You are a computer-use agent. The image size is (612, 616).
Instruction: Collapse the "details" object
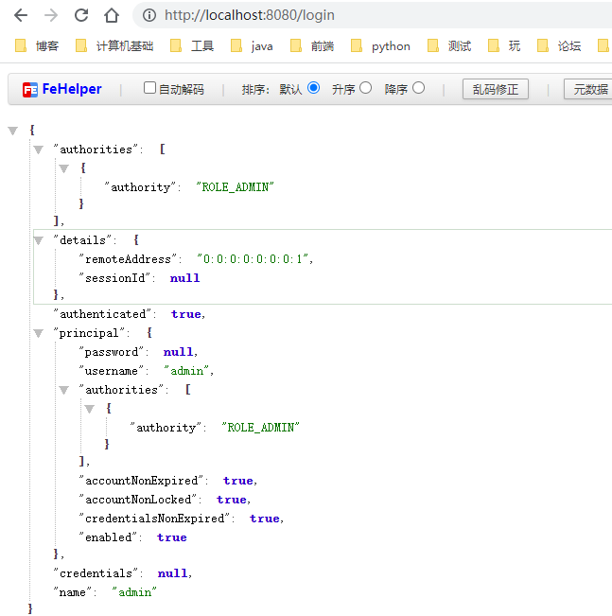(x=39, y=240)
